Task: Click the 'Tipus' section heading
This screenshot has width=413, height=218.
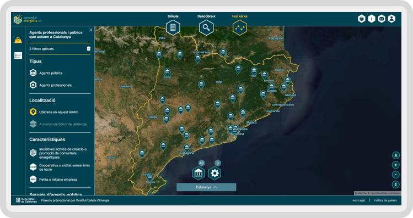Action: click(35, 62)
